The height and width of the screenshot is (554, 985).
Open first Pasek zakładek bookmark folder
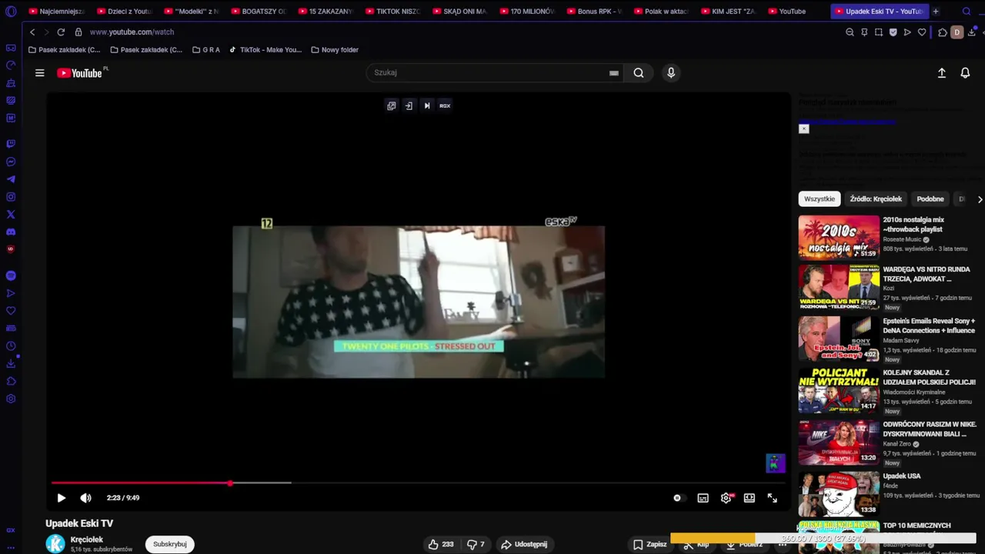64,50
